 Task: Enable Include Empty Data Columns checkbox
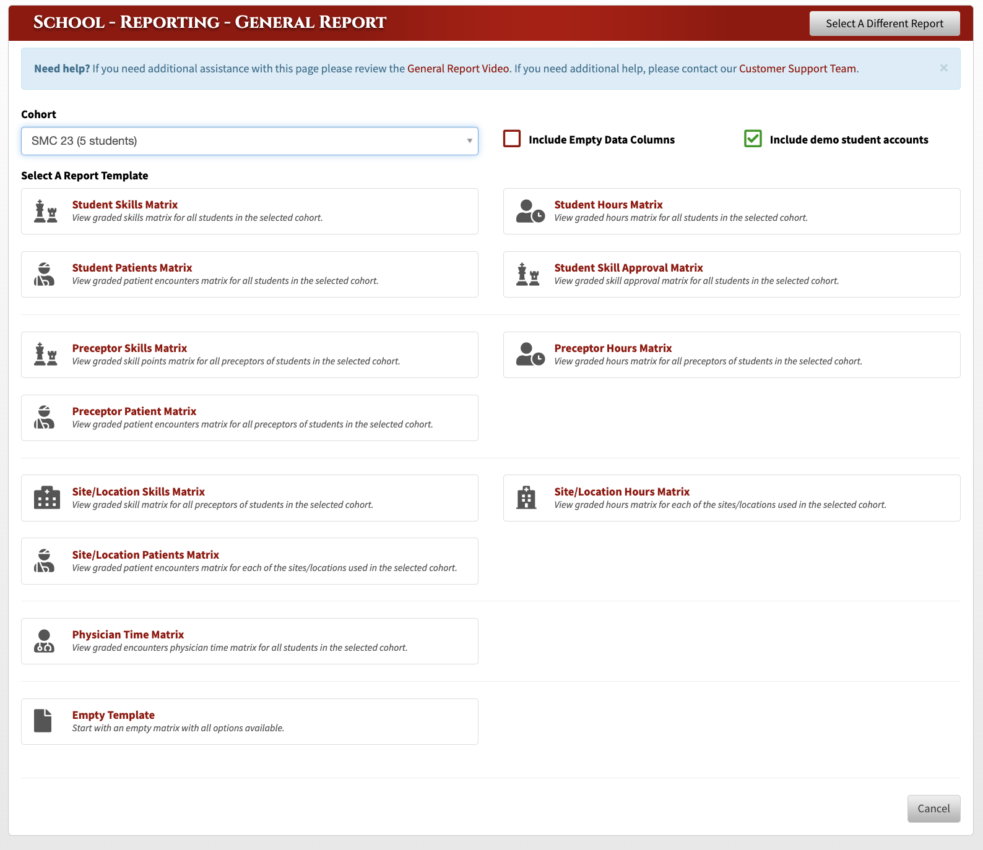click(x=512, y=139)
